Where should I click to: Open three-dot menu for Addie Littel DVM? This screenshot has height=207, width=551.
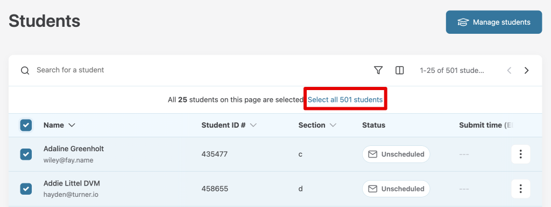point(520,189)
